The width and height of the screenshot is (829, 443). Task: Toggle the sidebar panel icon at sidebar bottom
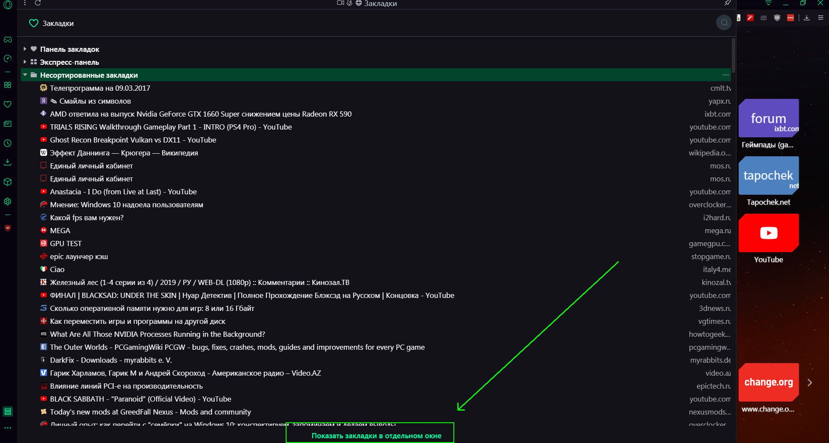8,411
